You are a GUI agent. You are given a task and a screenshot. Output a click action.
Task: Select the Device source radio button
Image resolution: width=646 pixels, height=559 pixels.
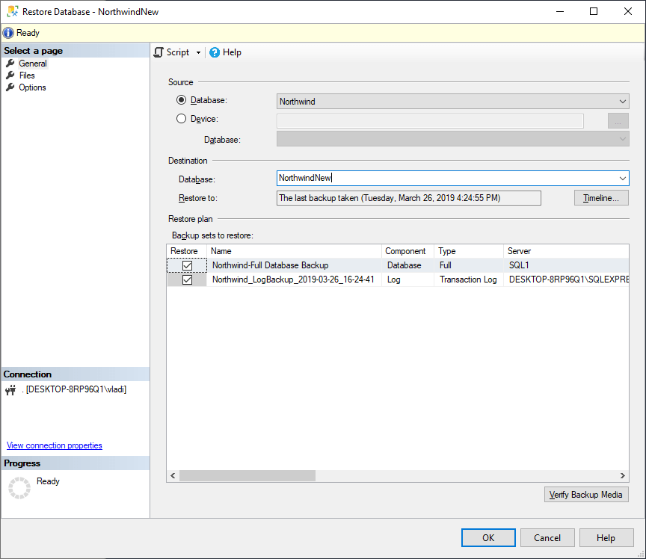181,119
